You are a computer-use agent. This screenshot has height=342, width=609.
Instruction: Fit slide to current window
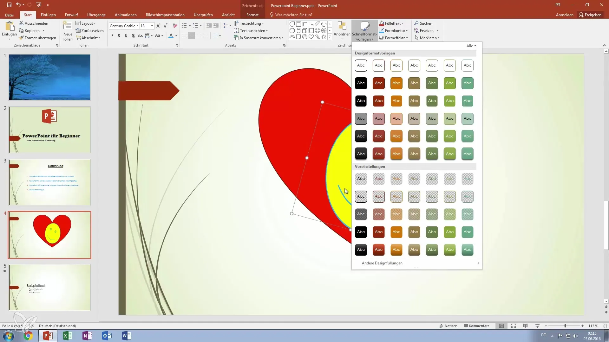(605, 326)
